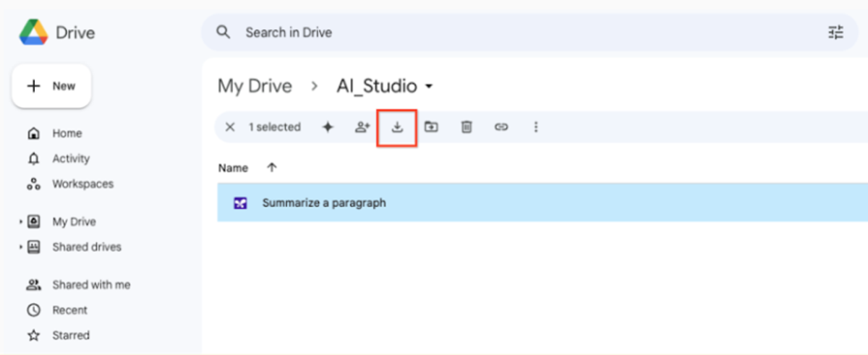
Task: Click the Move to folder icon
Action: (432, 127)
